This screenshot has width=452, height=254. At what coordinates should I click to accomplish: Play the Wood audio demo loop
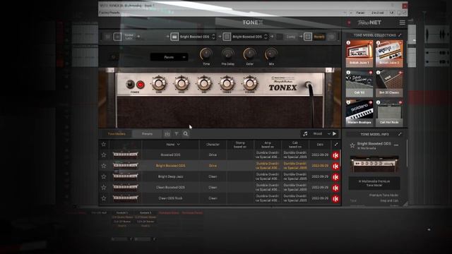pos(334,133)
